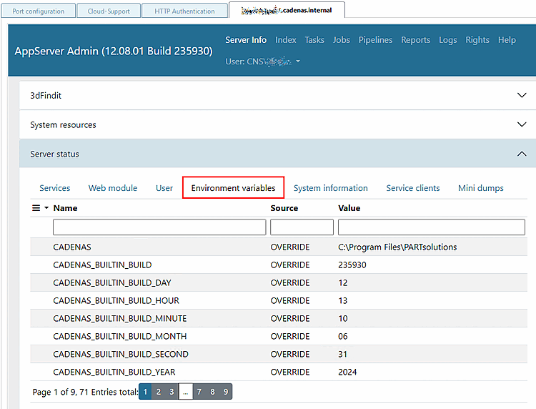This screenshot has height=409, width=536.
Task: Select the cadenas.internal tab
Action: pos(287,10)
